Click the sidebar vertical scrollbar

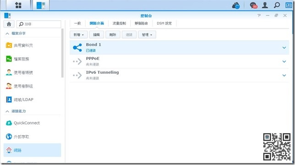click(62, 53)
